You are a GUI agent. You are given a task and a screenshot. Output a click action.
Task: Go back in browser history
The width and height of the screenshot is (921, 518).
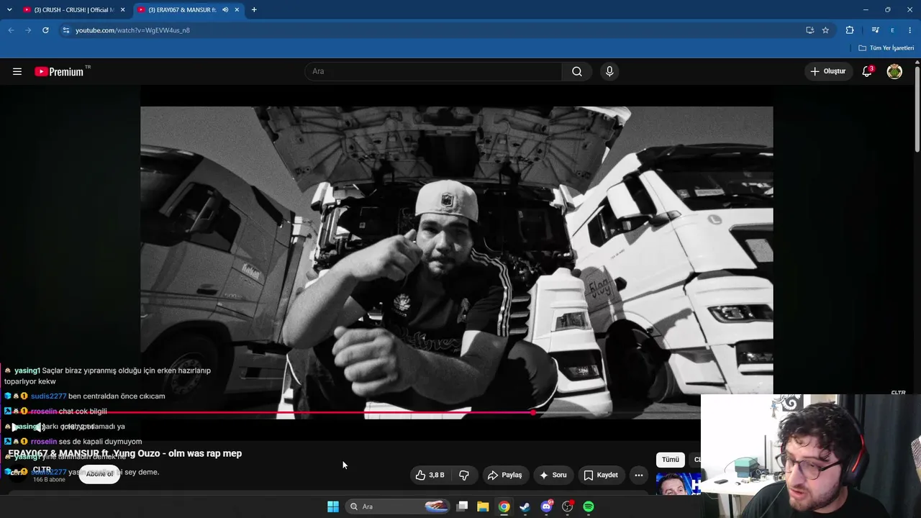tap(11, 30)
